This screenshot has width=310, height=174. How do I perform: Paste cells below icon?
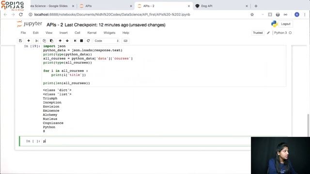[x=52, y=41]
